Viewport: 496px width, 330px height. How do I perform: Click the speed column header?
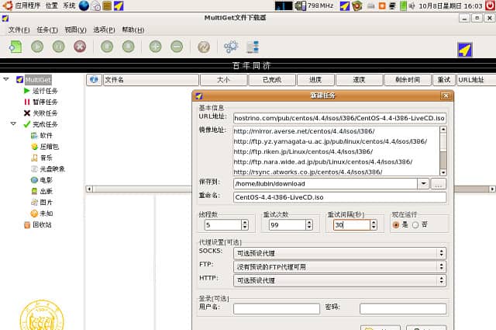coord(359,80)
